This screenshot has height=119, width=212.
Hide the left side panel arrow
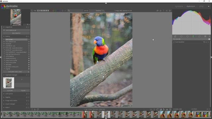coord(1,57)
